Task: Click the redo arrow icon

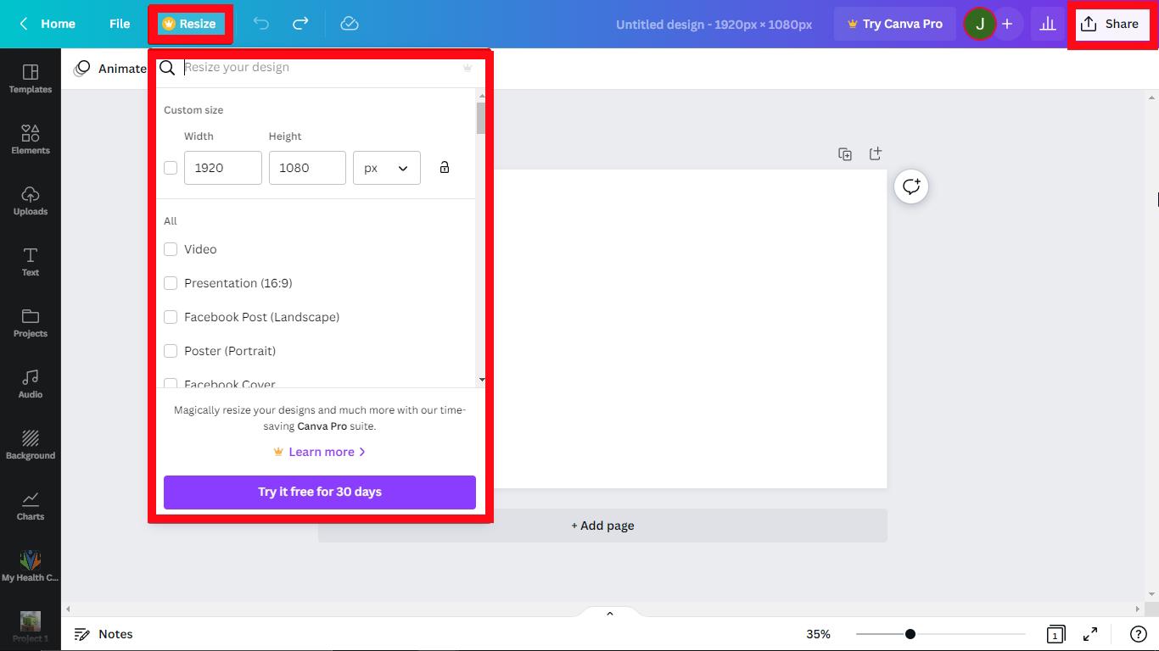Action: (300, 24)
